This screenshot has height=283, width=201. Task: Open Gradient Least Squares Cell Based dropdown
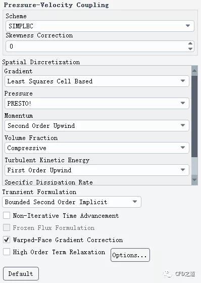pos(97,81)
